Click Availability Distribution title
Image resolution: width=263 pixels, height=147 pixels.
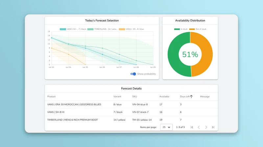click(x=190, y=21)
